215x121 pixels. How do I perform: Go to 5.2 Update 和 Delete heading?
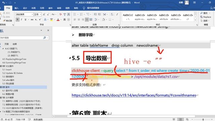(12, 73)
